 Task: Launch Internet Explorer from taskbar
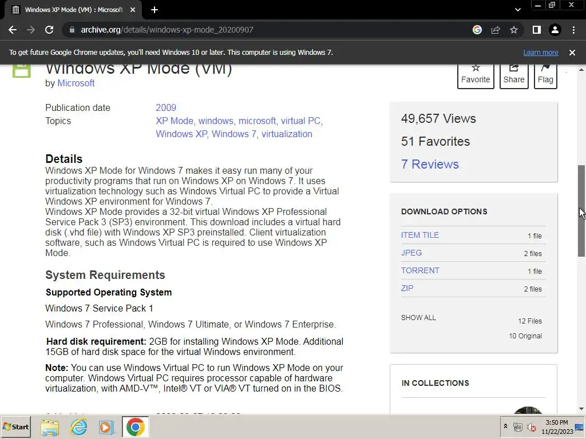point(79,427)
